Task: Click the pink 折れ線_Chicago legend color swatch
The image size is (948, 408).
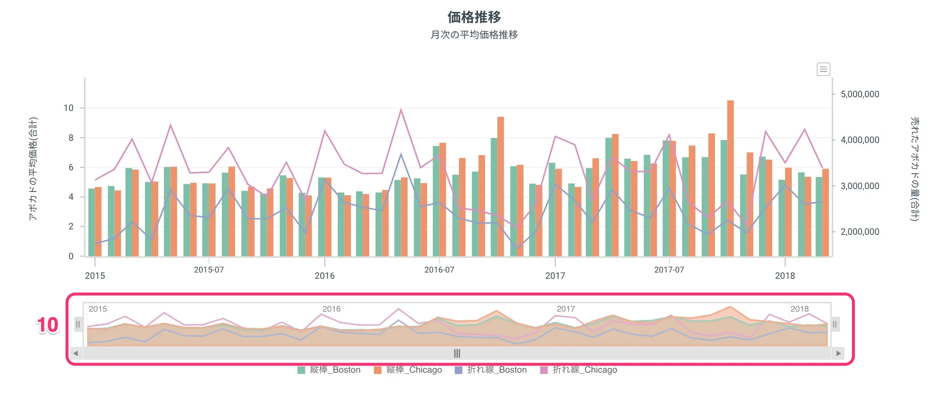Action: coord(544,370)
